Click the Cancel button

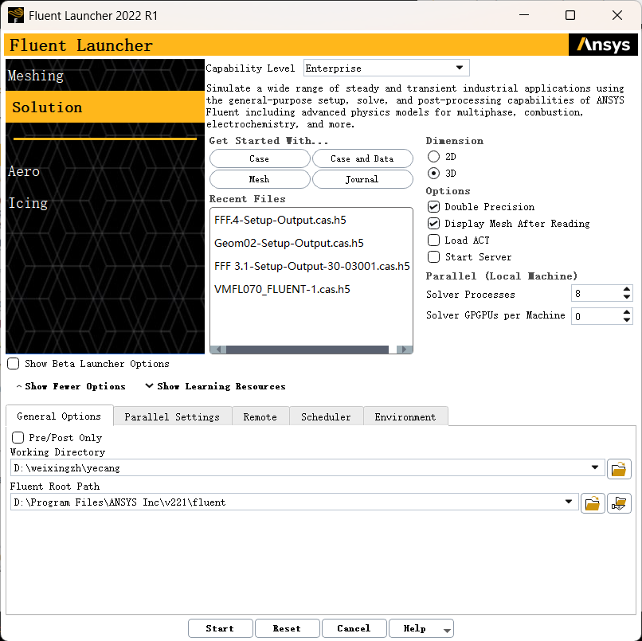354,628
